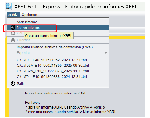This screenshot has width=150, height=118.
Task: Choose Abrir informe... from menu
Action: click(58, 22)
